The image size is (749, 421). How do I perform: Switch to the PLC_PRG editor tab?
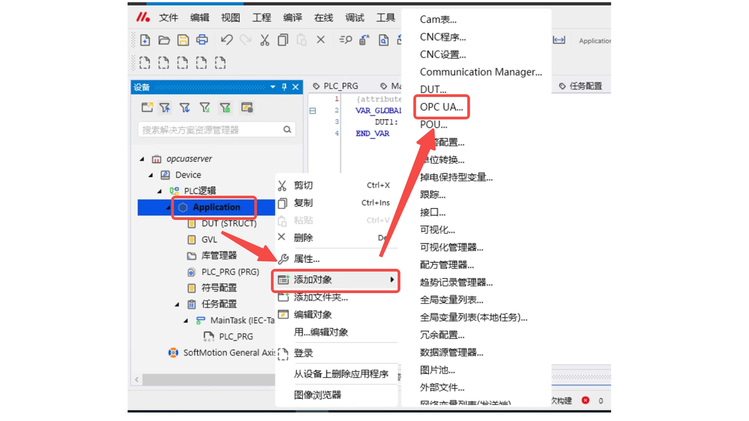click(340, 86)
